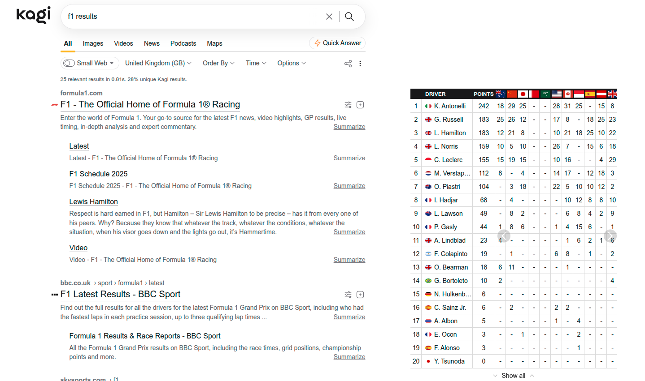The image size is (645, 381).
Task: Open the Video sublink
Action: (x=78, y=248)
